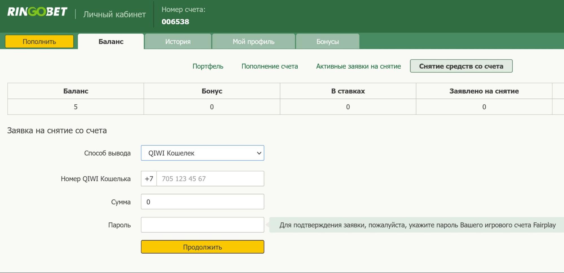Screen dimensions: 564x273
Task: Click the Сумма label
Action: coord(121,202)
